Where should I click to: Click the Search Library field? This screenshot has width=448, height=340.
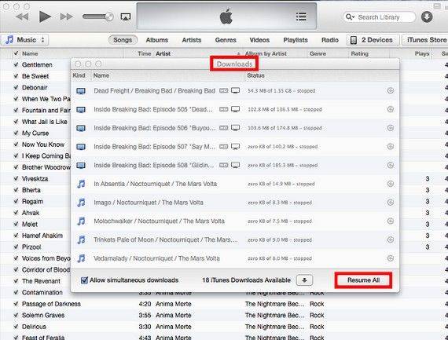[379, 17]
